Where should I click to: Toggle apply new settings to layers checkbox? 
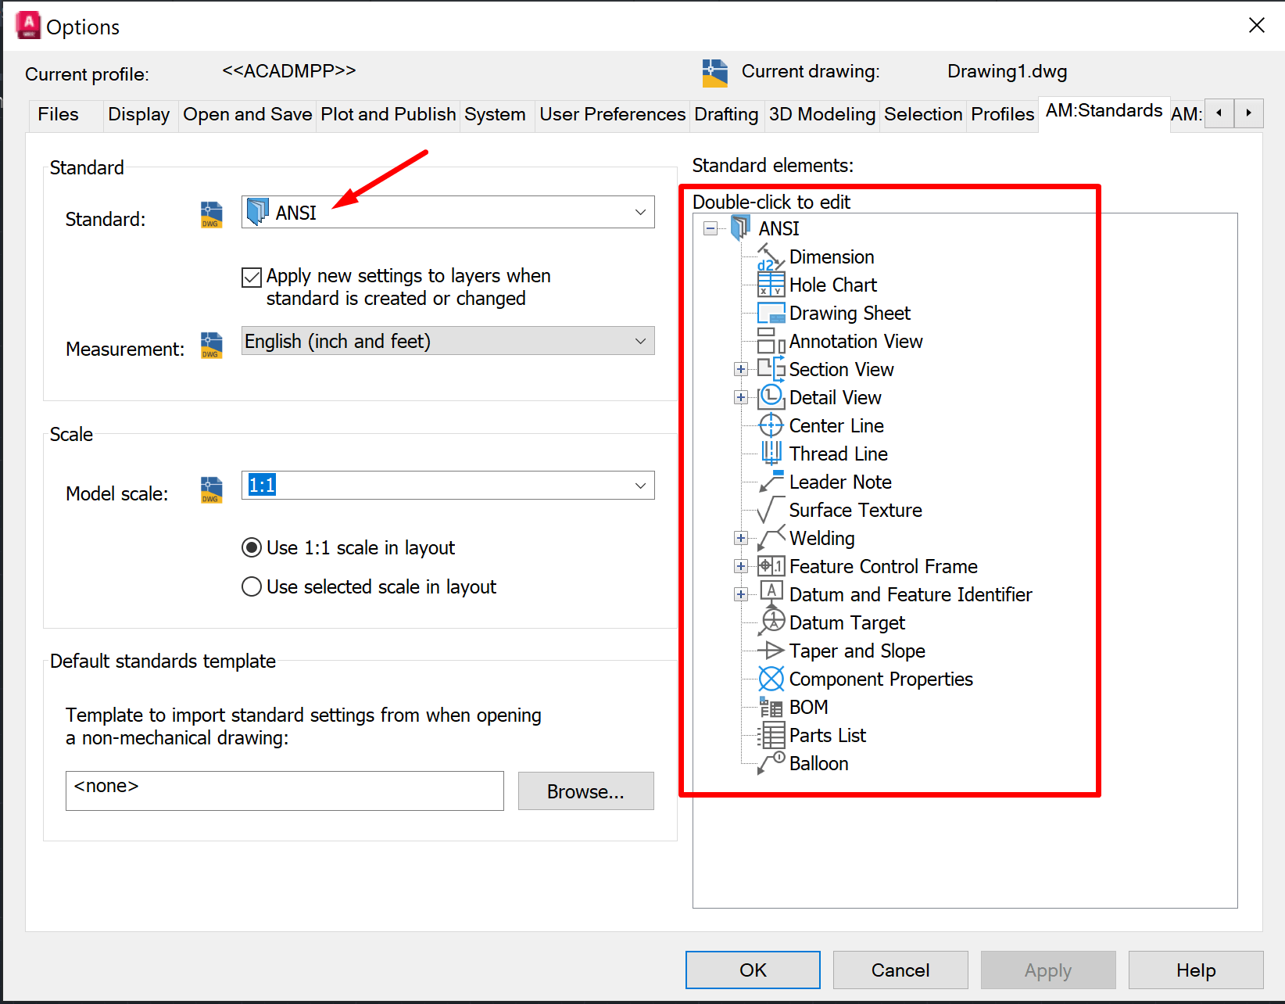pyautogui.click(x=252, y=278)
